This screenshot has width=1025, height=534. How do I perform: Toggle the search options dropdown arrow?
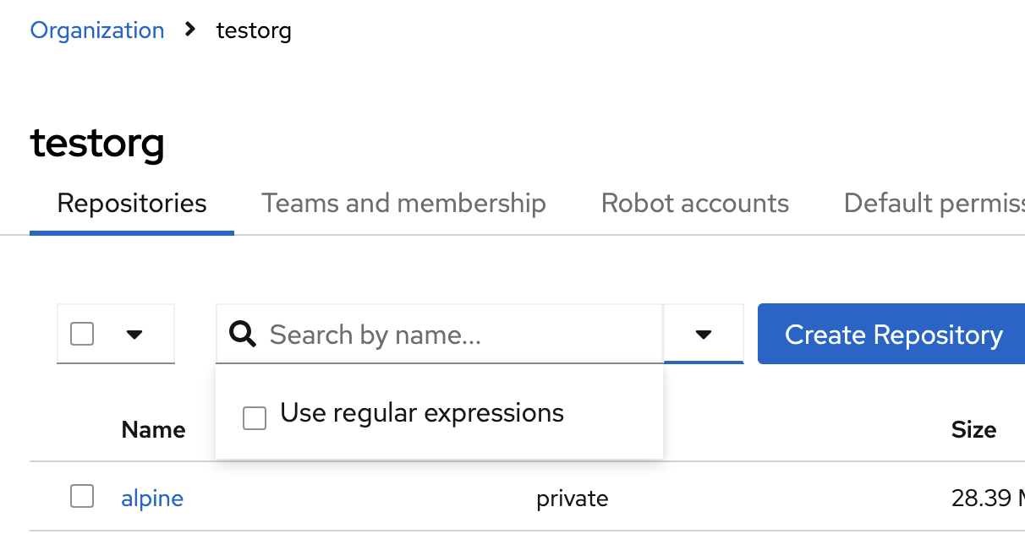(x=703, y=335)
